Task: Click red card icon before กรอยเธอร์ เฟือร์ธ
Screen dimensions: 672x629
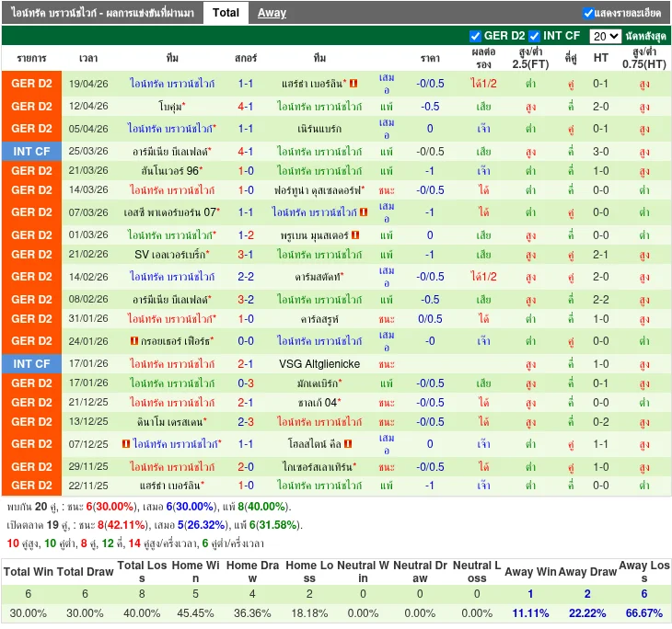Action: click(x=133, y=341)
